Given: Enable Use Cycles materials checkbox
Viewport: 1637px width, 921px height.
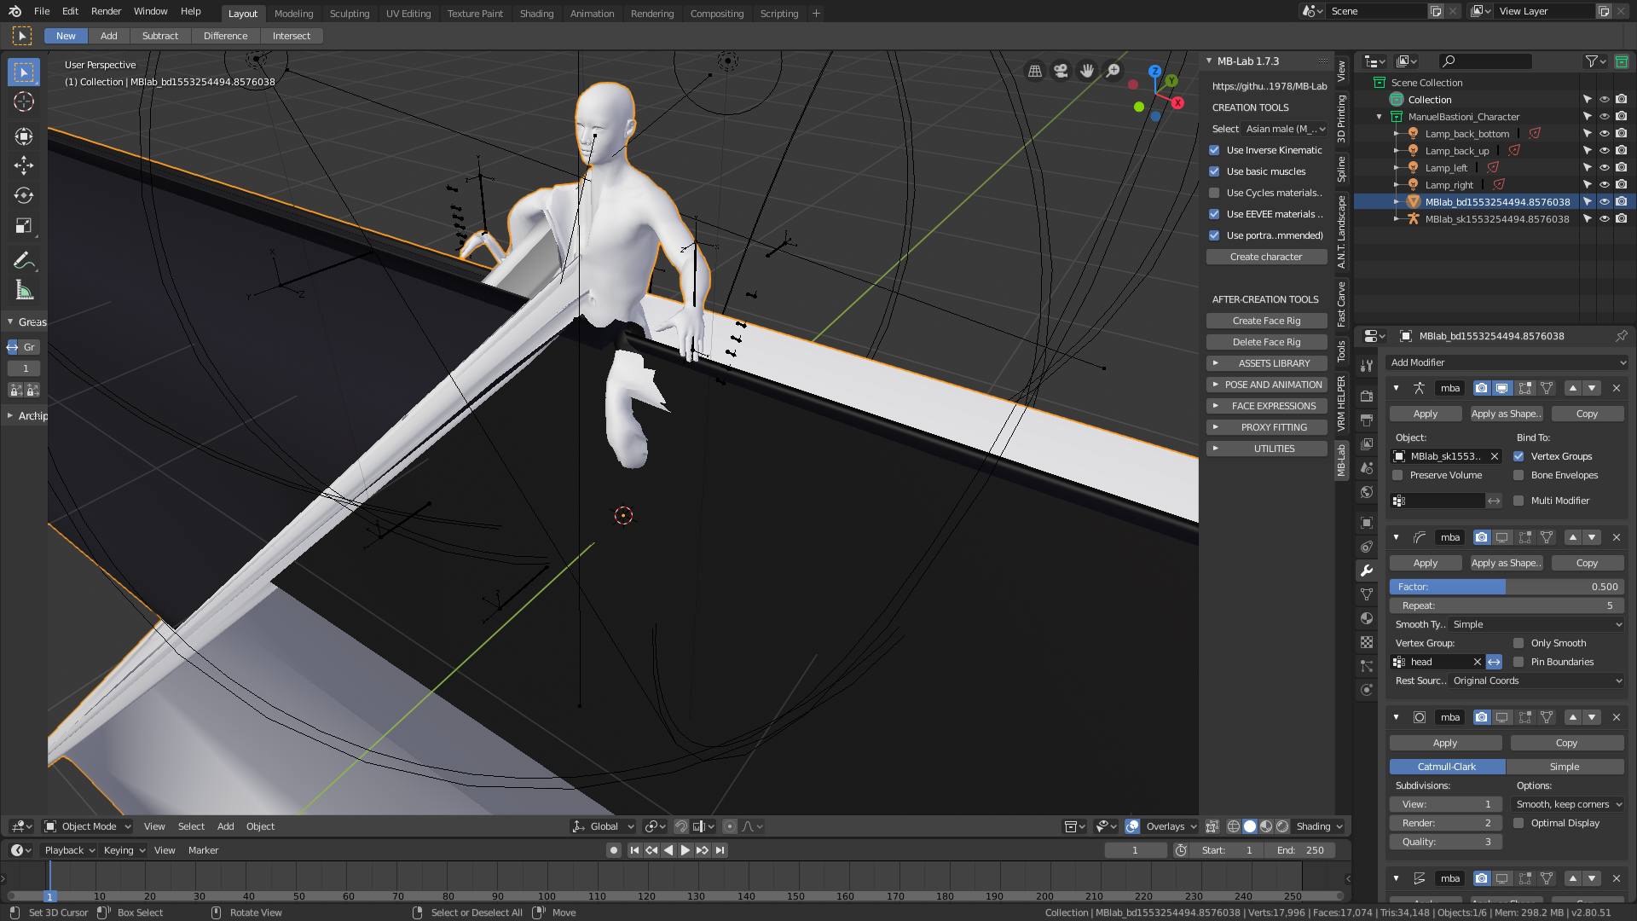Looking at the screenshot, I should pyautogui.click(x=1214, y=193).
